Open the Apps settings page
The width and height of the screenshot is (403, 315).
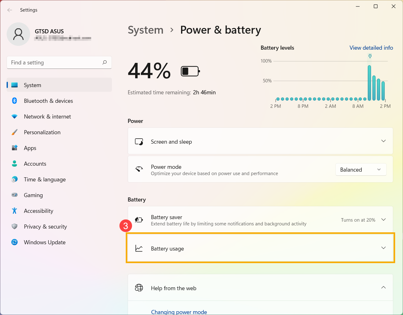point(59,148)
